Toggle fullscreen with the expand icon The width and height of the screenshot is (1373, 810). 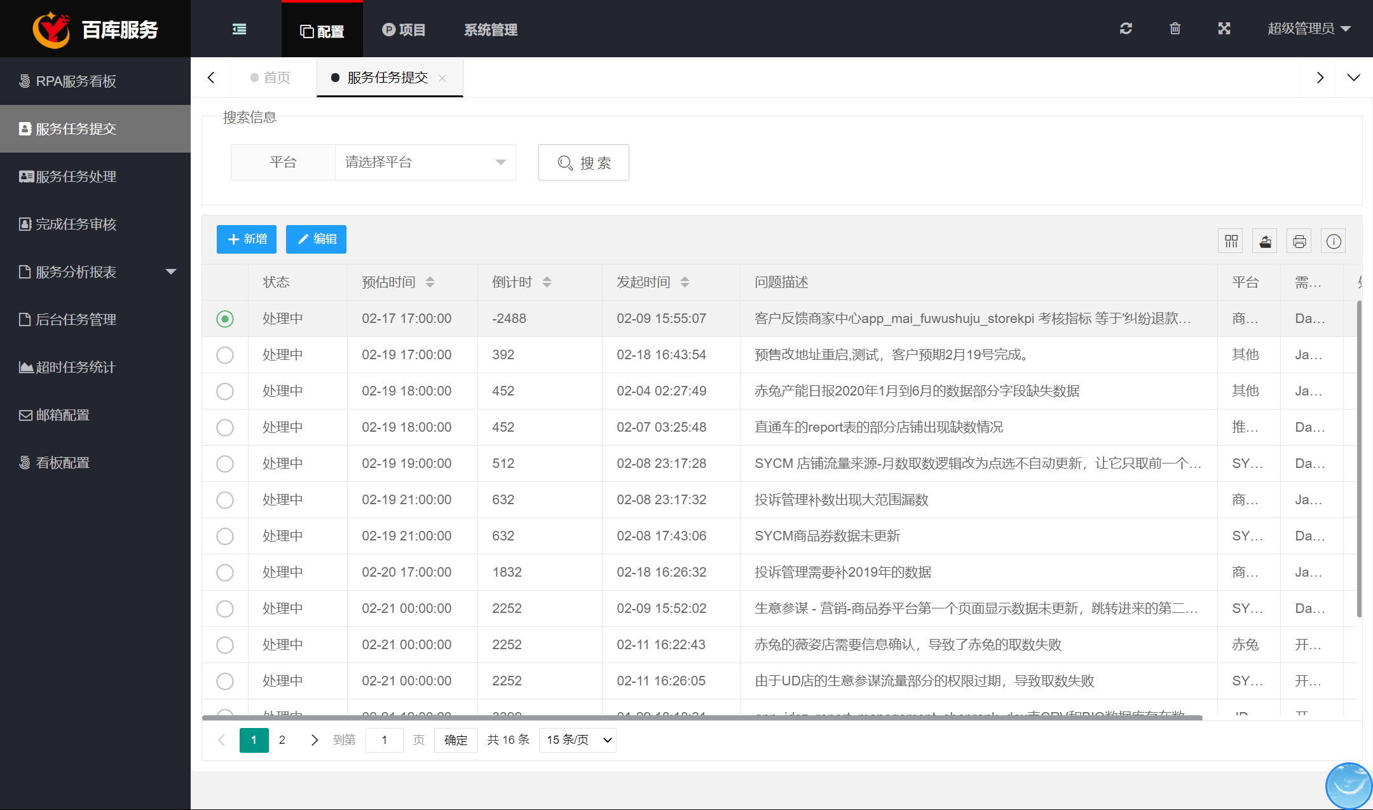pyautogui.click(x=1224, y=29)
